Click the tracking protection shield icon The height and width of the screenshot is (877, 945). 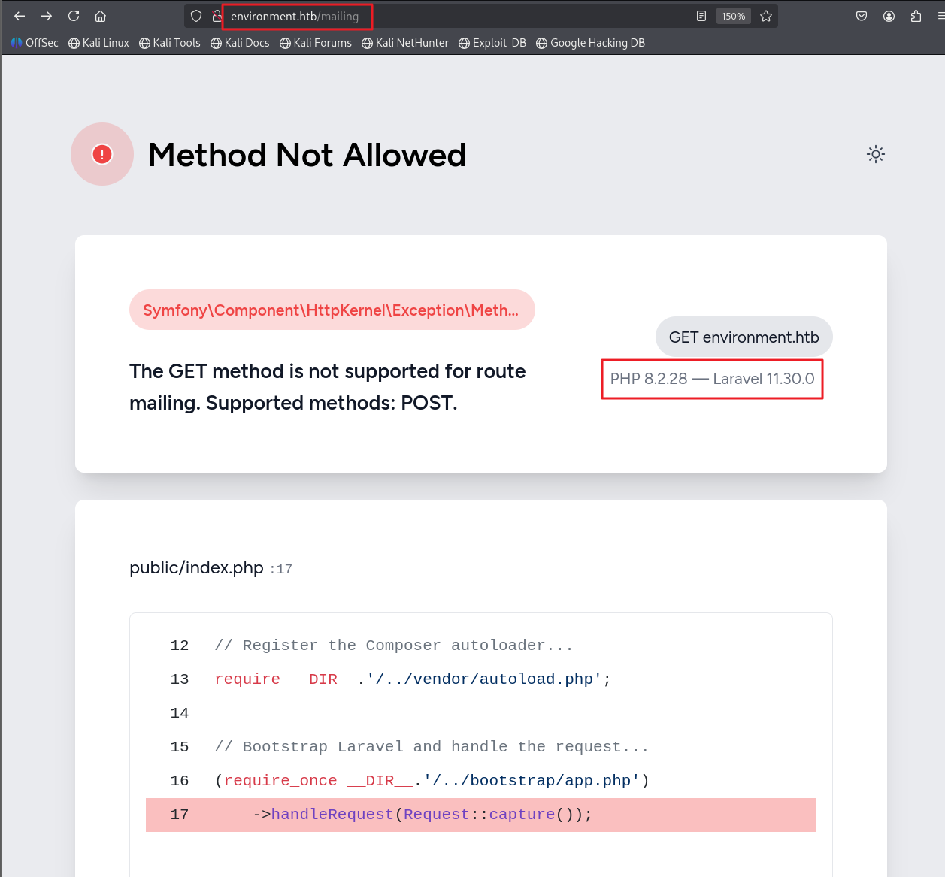point(196,16)
